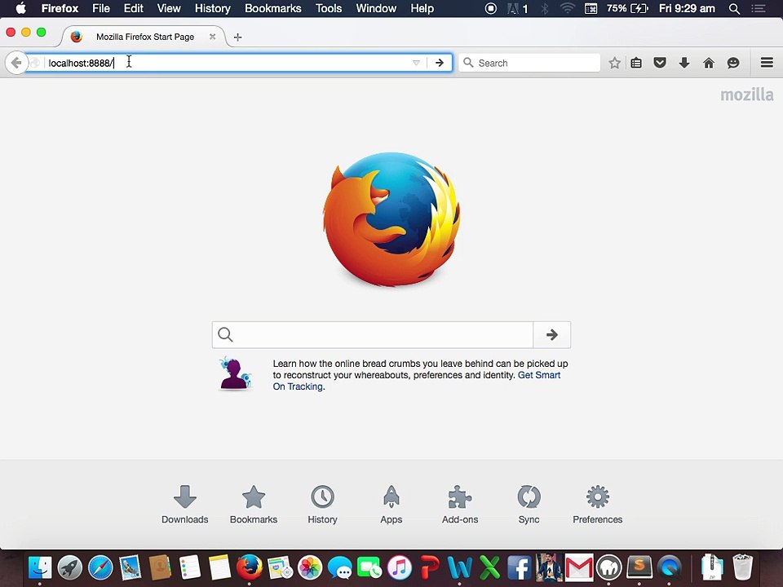Viewport: 783px width, 587px height.
Task: Go to home page icon
Action: 709,63
